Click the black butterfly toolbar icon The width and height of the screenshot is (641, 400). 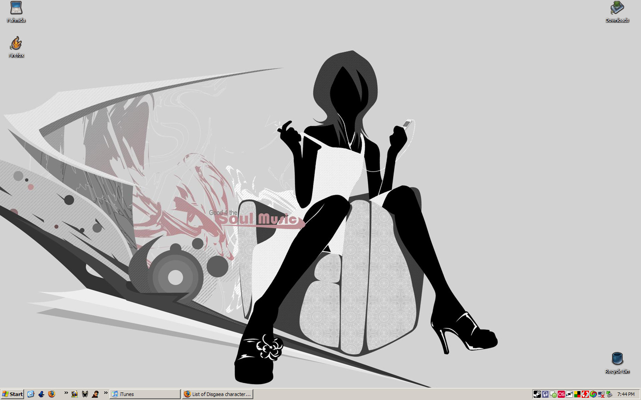[85, 394]
